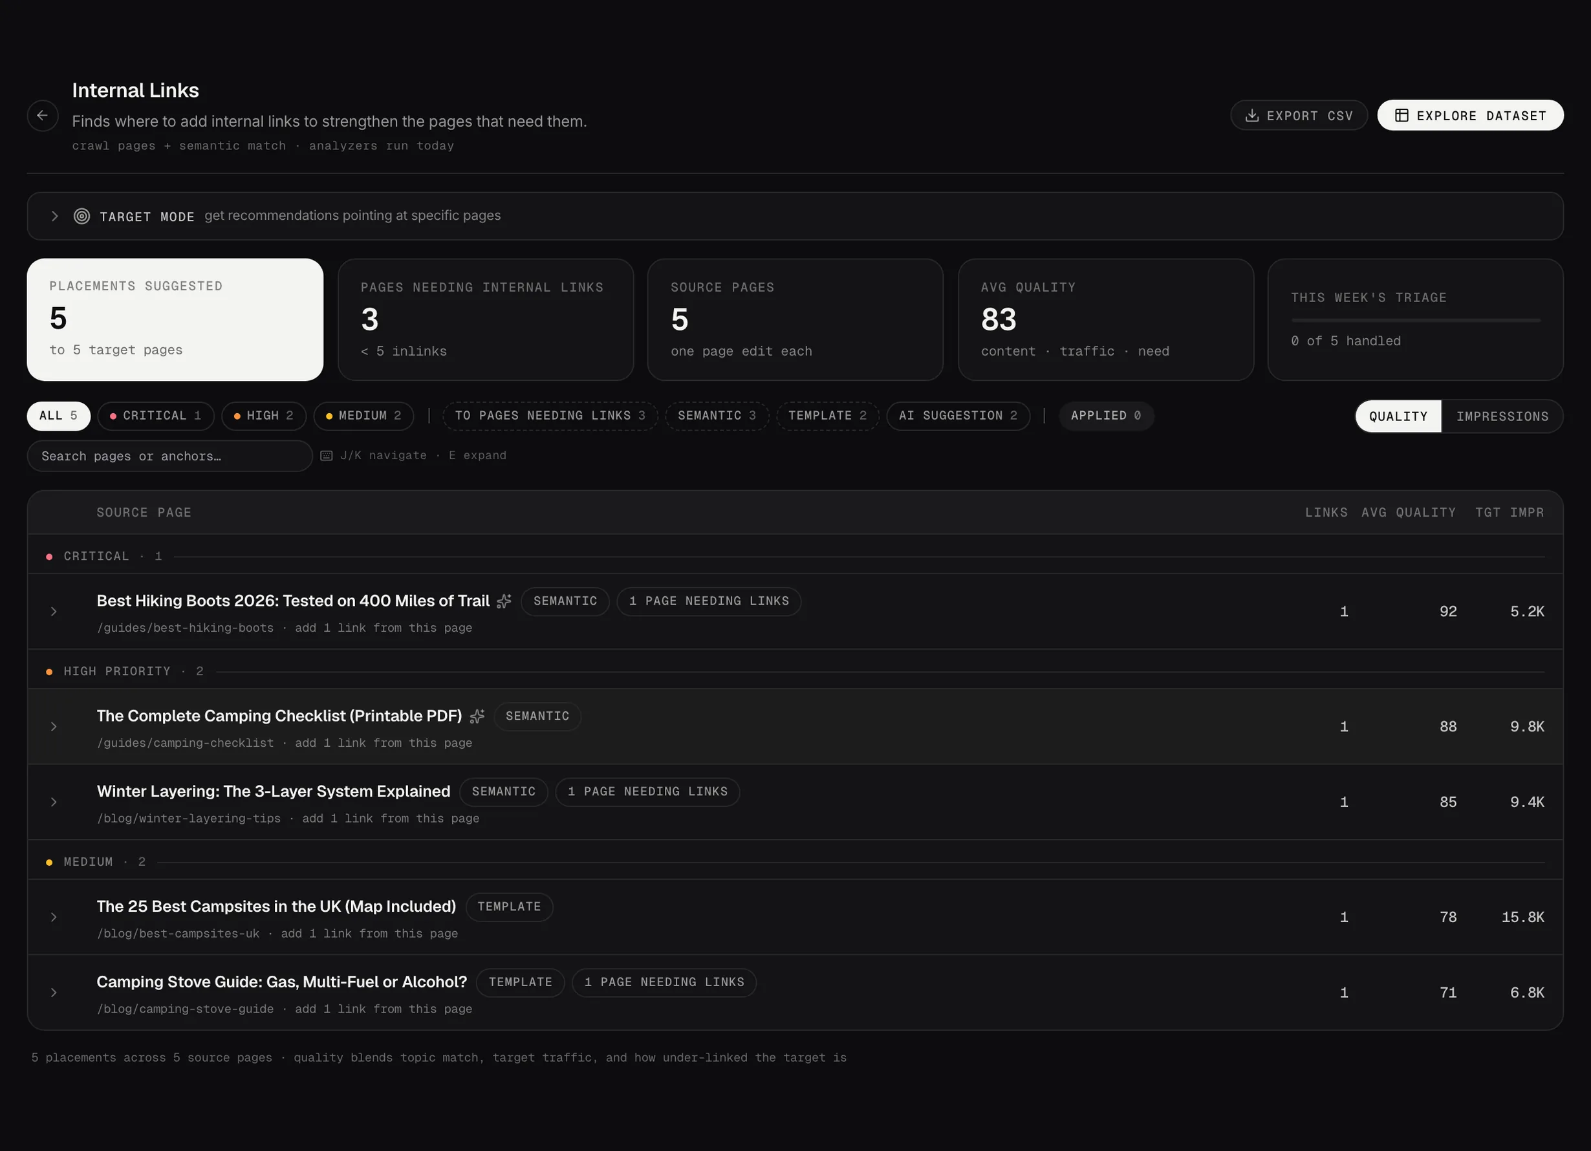Screen dimensions: 1591x1151
Task: Click AI sparkle icon beside Best Hiking Boots title
Action: coord(504,601)
